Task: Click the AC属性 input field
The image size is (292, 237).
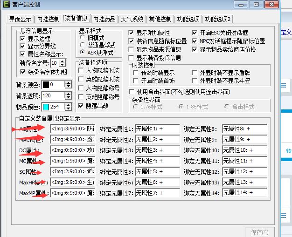Action: [x=73, y=129]
